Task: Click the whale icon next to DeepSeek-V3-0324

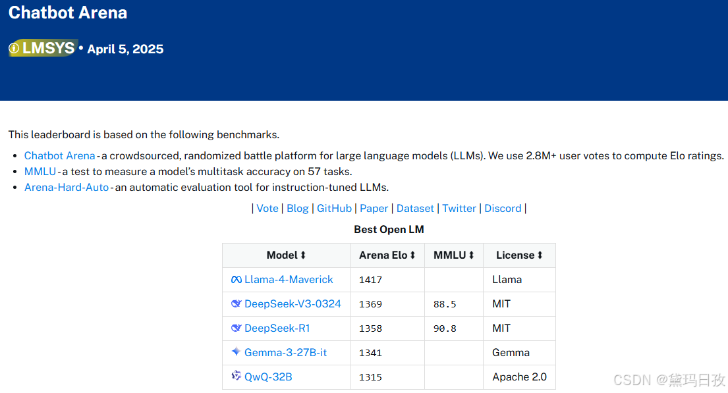Action: [237, 304]
